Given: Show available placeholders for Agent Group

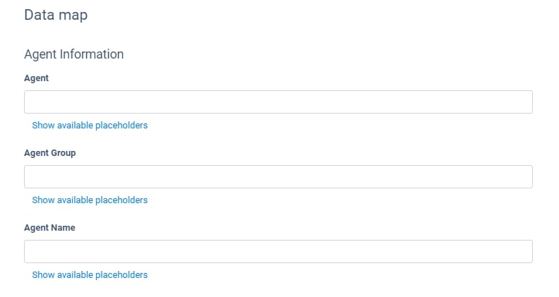Looking at the screenshot, I should [90, 200].
